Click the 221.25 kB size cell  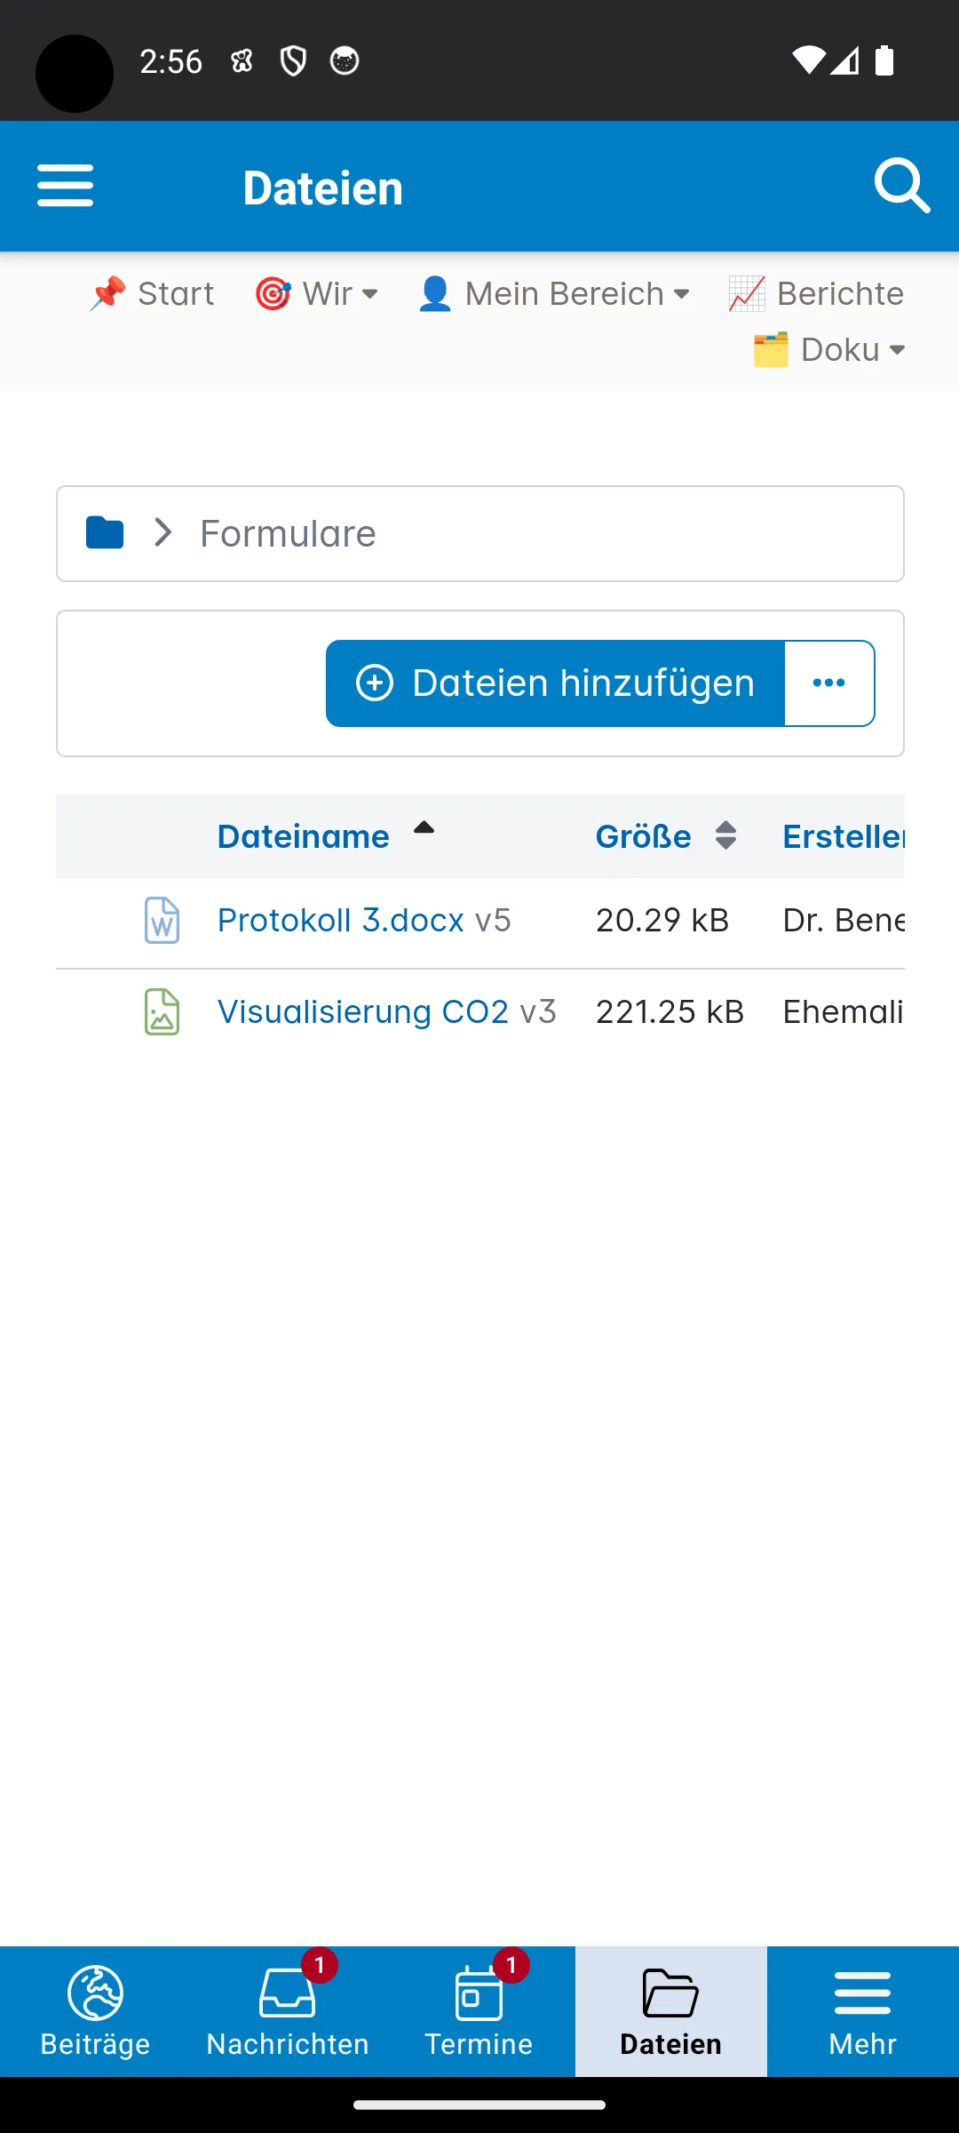pos(670,1011)
